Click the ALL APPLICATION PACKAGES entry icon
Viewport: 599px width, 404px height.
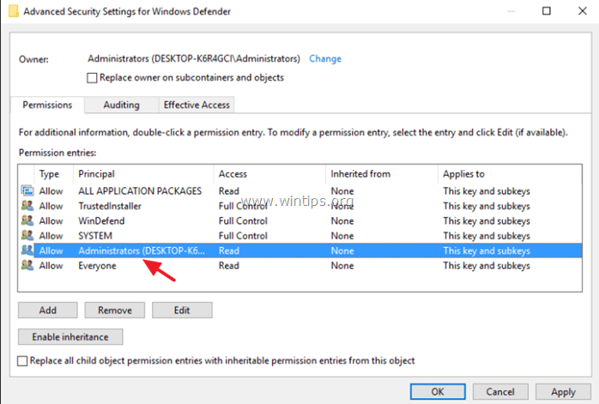27,190
